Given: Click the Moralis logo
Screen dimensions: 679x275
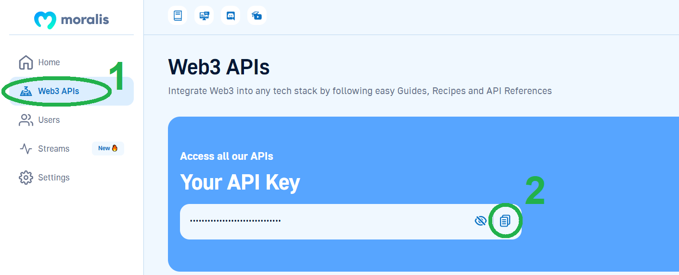Looking at the screenshot, I should [x=72, y=19].
